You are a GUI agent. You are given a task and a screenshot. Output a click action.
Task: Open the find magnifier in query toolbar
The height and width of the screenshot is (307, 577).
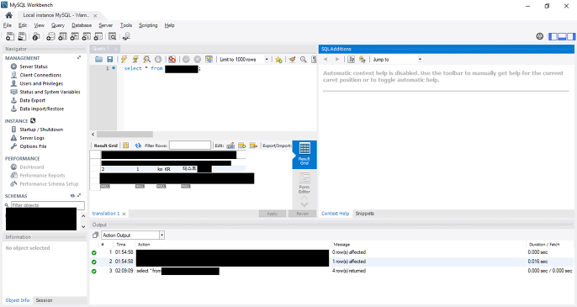tap(303, 59)
